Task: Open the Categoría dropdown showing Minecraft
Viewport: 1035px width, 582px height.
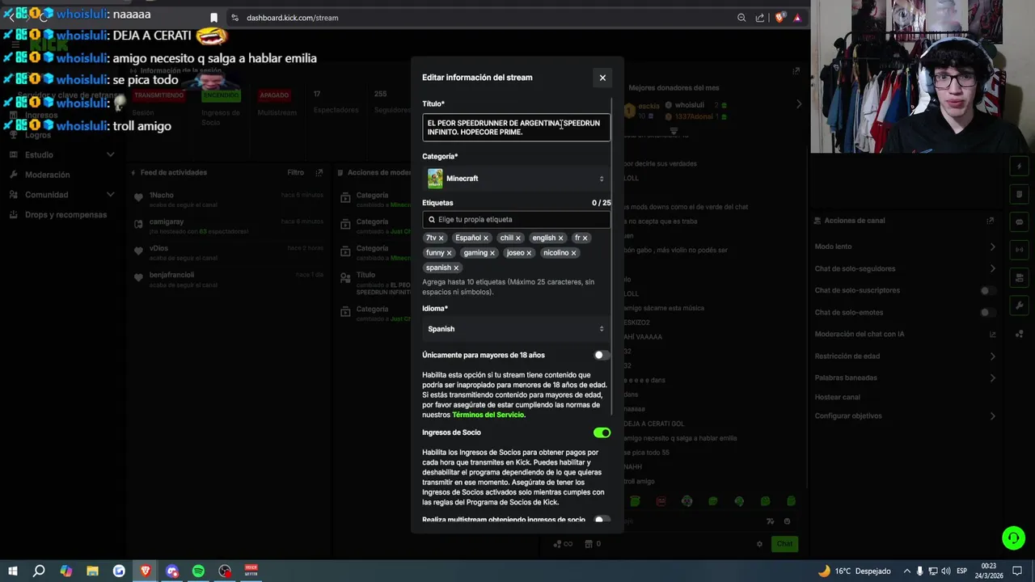Action: (x=516, y=179)
